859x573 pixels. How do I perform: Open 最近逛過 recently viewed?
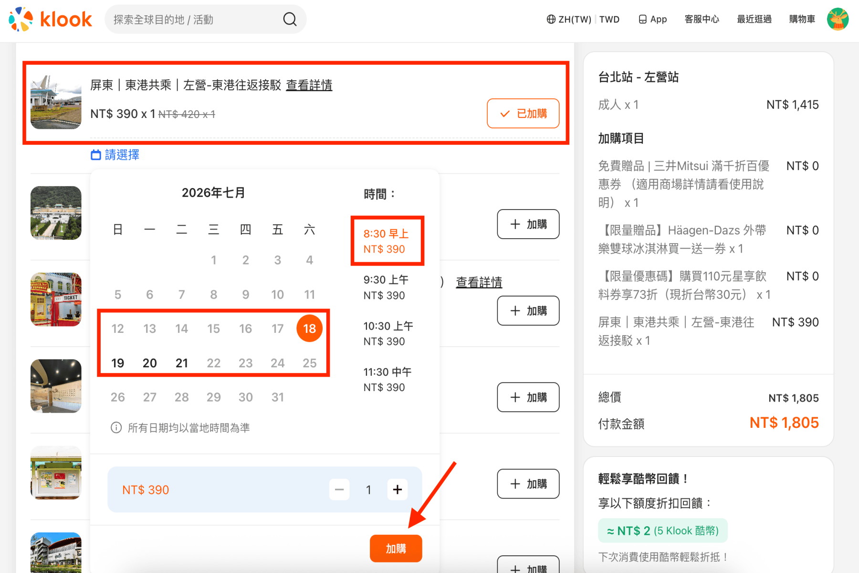pos(754,19)
